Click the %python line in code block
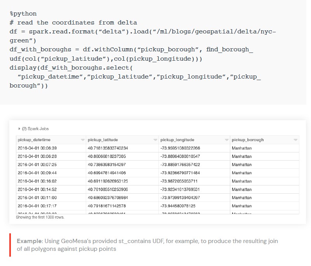This screenshot has height=266, width=311. (x=23, y=14)
